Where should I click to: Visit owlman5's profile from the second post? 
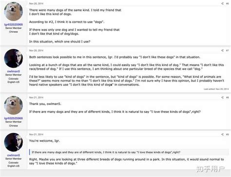pos(14,71)
